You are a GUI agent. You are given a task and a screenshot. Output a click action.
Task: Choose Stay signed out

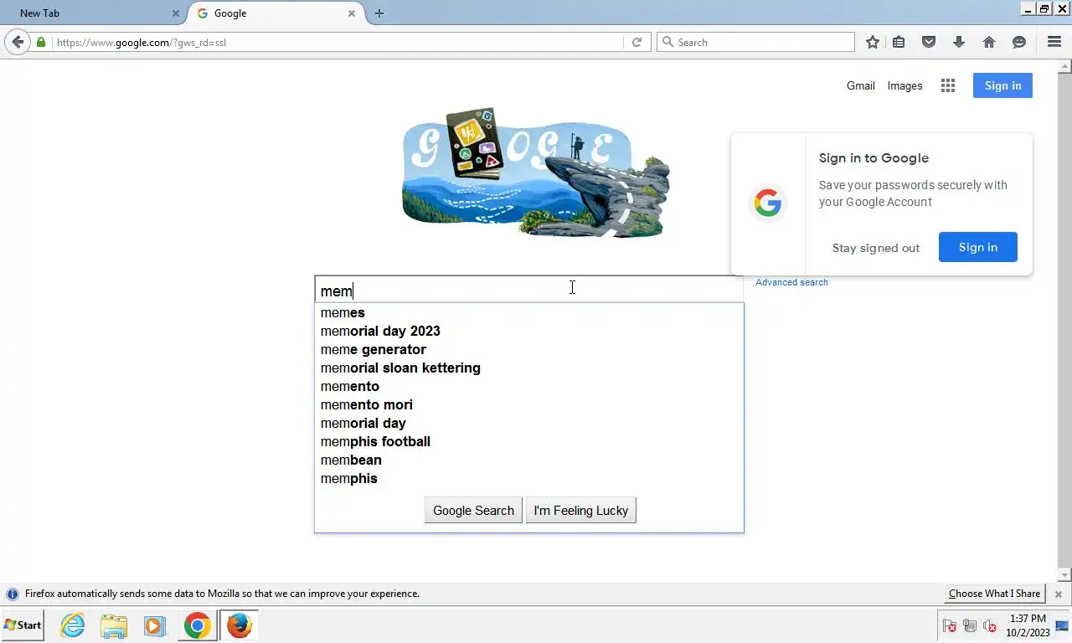pos(876,248)
